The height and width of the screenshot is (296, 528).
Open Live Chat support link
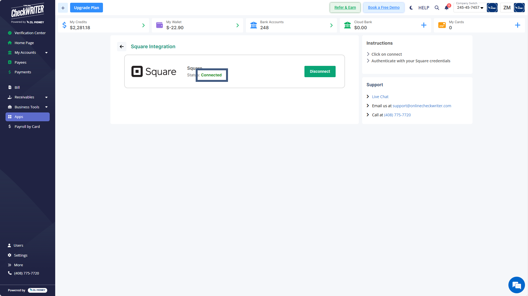click(x=380, y=96)
